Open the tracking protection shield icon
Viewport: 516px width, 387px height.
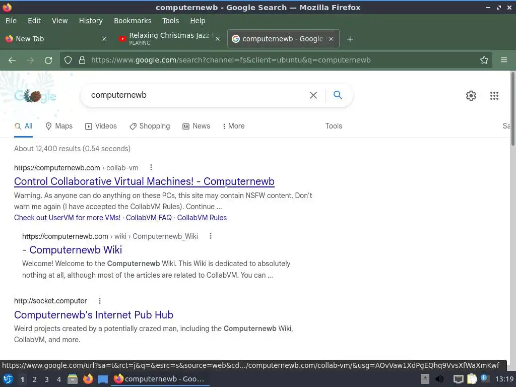pos(68,60)
